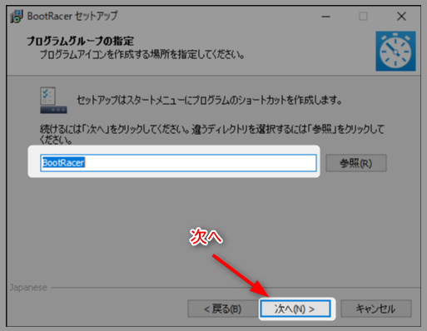427x331 pixels.
Task: Go back with the 戻る(B) button
Action: 222,309
